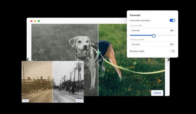
Task: Click the Time per slide label
Action: (136, 26)
